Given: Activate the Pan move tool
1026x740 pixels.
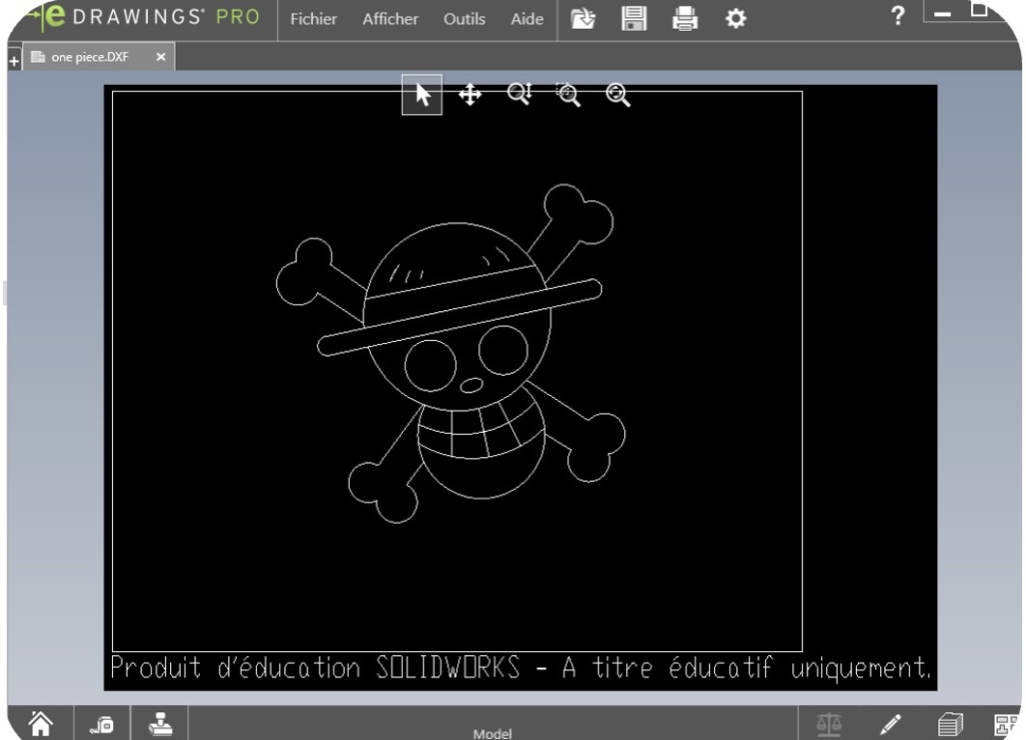Looking at the screenshot, I should (470, 95).
